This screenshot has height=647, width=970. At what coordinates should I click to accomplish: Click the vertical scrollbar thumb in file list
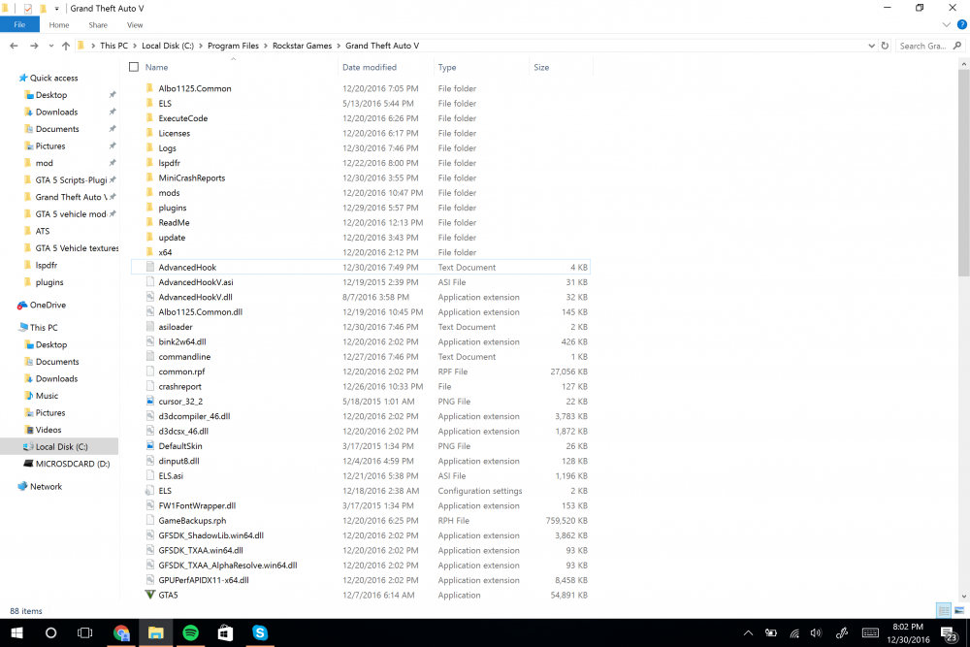(x=964, y=173)
